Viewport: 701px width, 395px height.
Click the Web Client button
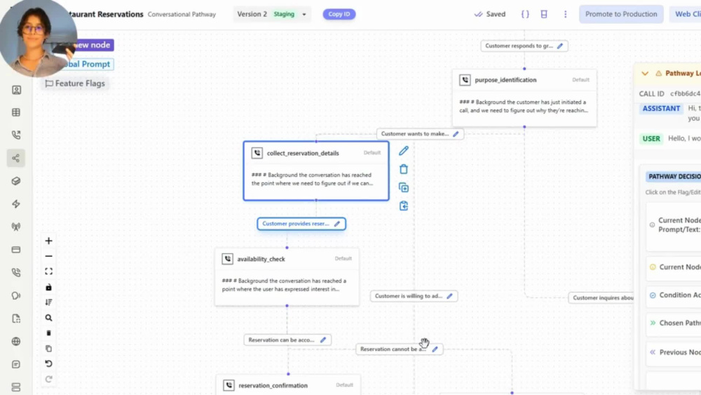[686, 14]
